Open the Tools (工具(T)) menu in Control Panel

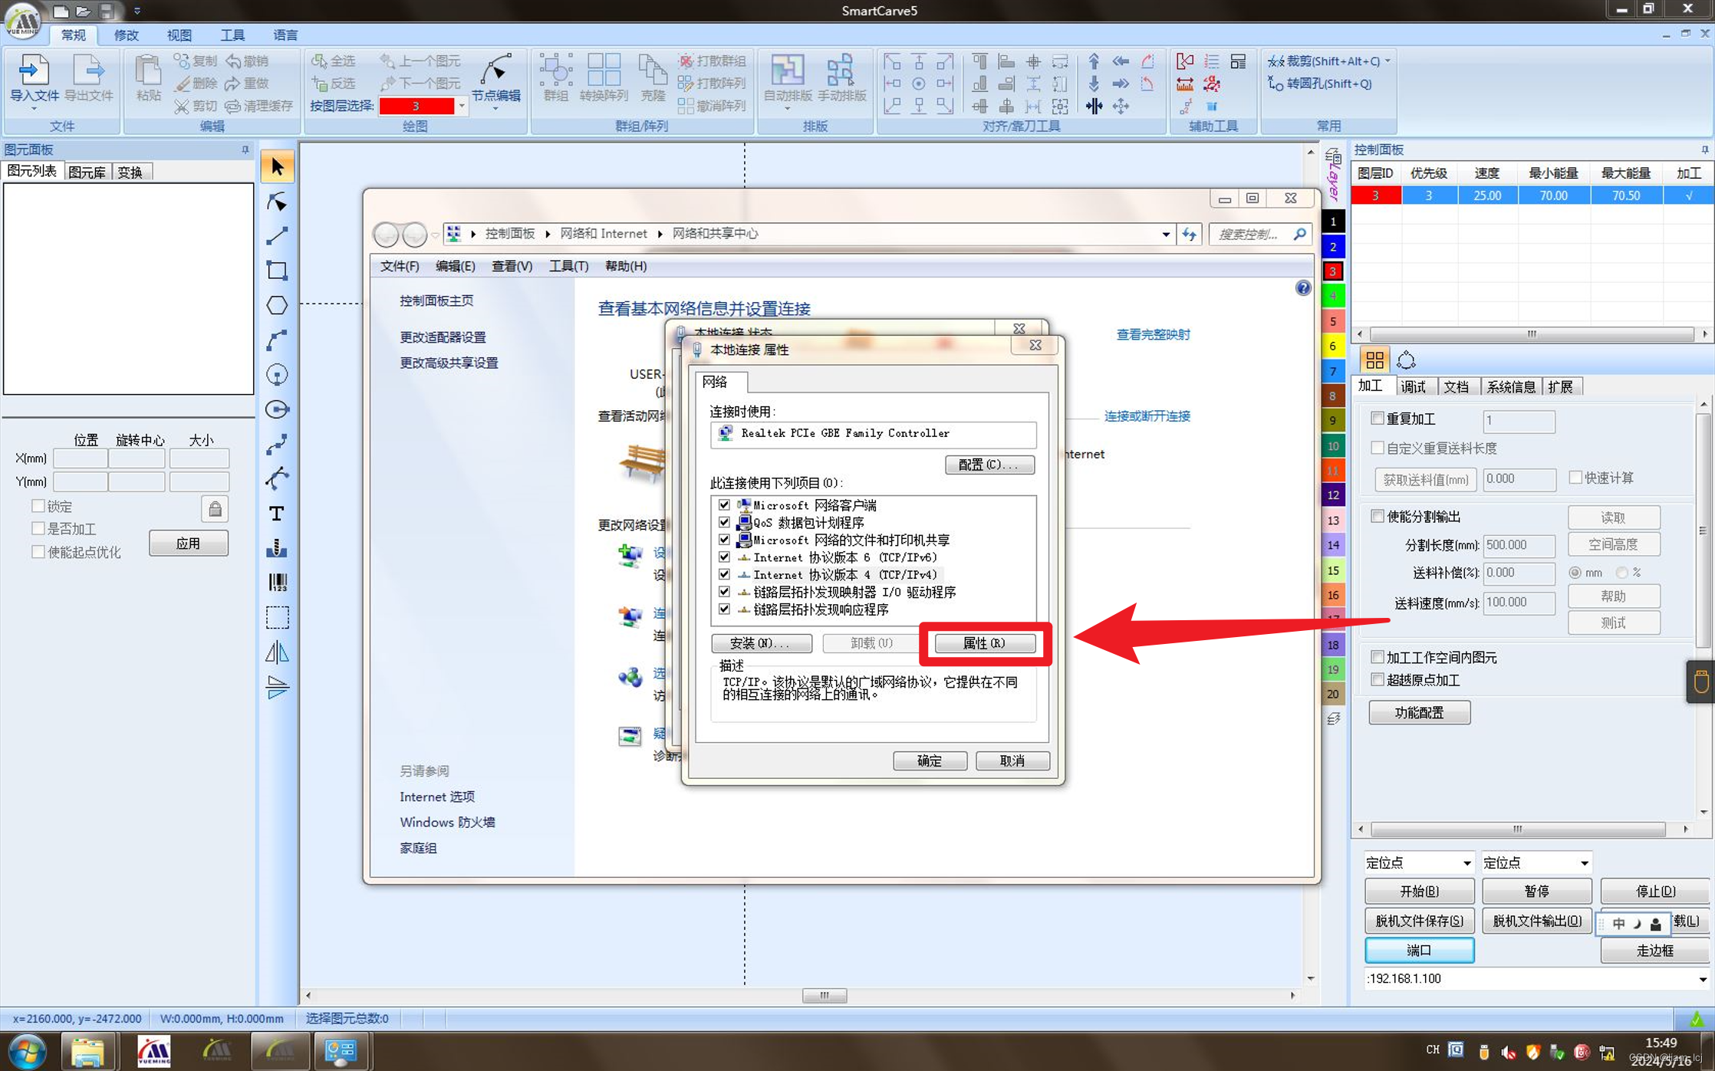(568, 266)
